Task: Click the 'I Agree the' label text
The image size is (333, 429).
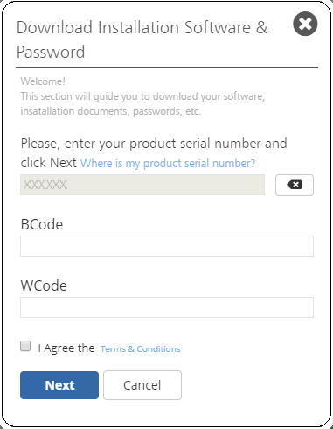Action: click(66, 348)
